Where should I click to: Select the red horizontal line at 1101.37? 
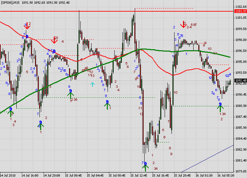click(116, 11)
